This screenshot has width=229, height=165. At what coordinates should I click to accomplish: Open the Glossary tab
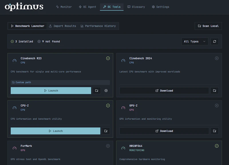click(x=136, y=7)
